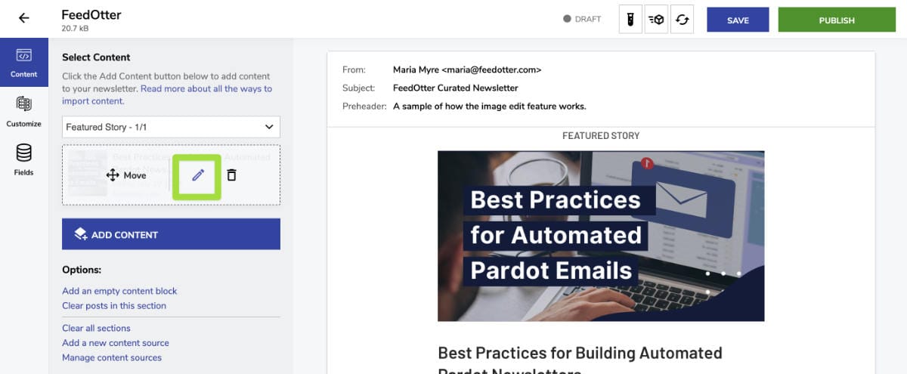Click the list-and-cube toolbar icon

[656, 20]
